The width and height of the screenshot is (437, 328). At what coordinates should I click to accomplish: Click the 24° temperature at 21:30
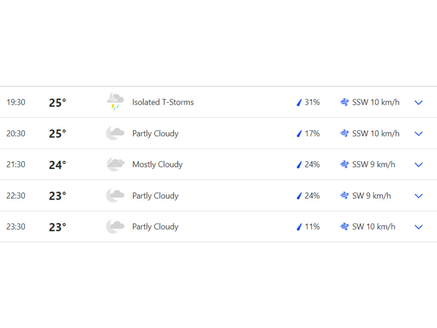pos(58,165)
